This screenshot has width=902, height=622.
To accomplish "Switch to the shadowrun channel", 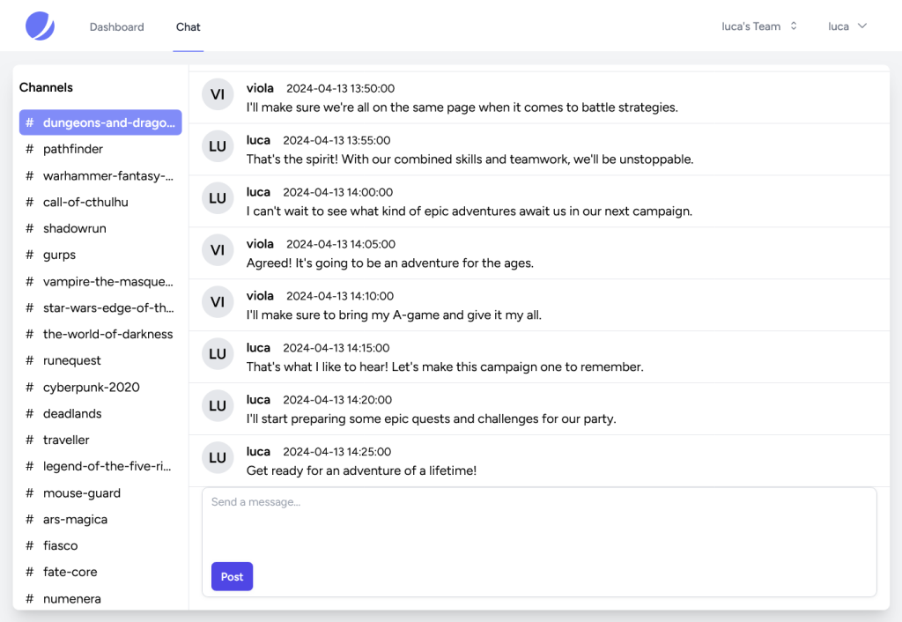I will pyautogui.click(x=75, y=228).
